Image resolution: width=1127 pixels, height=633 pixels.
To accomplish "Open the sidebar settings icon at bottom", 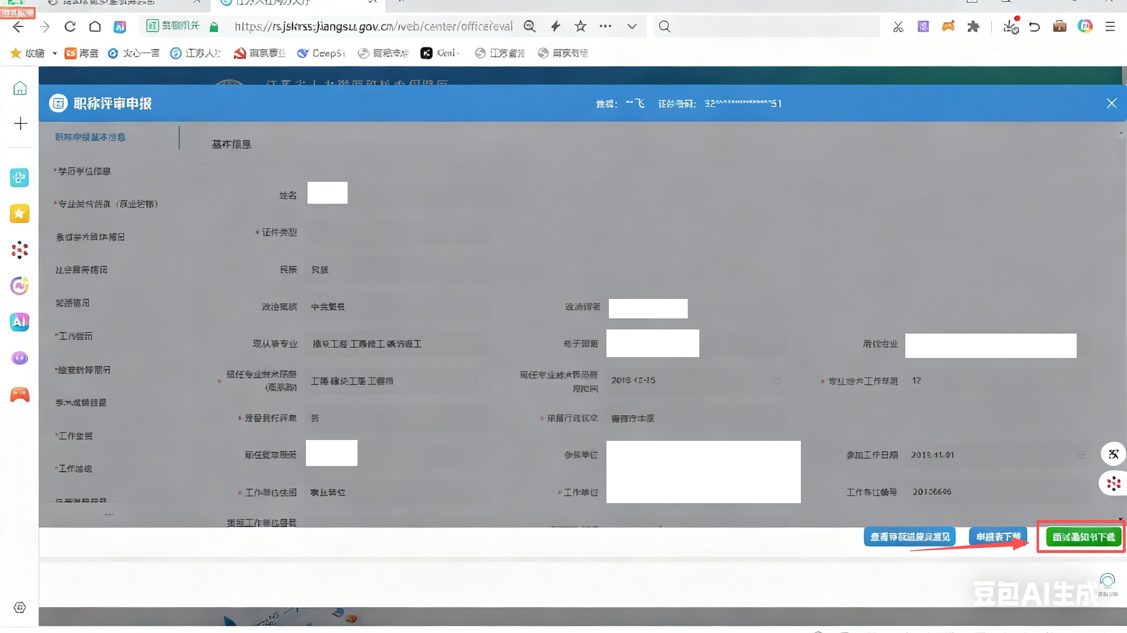I will [x=19, y=607].
